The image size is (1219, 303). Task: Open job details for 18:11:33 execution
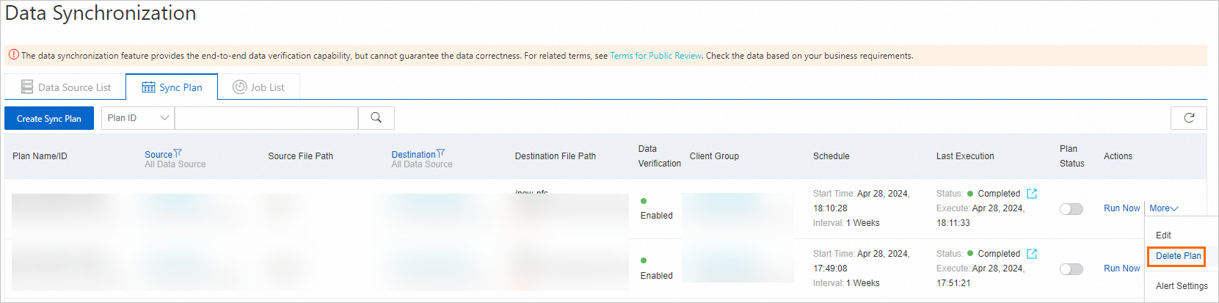(1032, 194)
